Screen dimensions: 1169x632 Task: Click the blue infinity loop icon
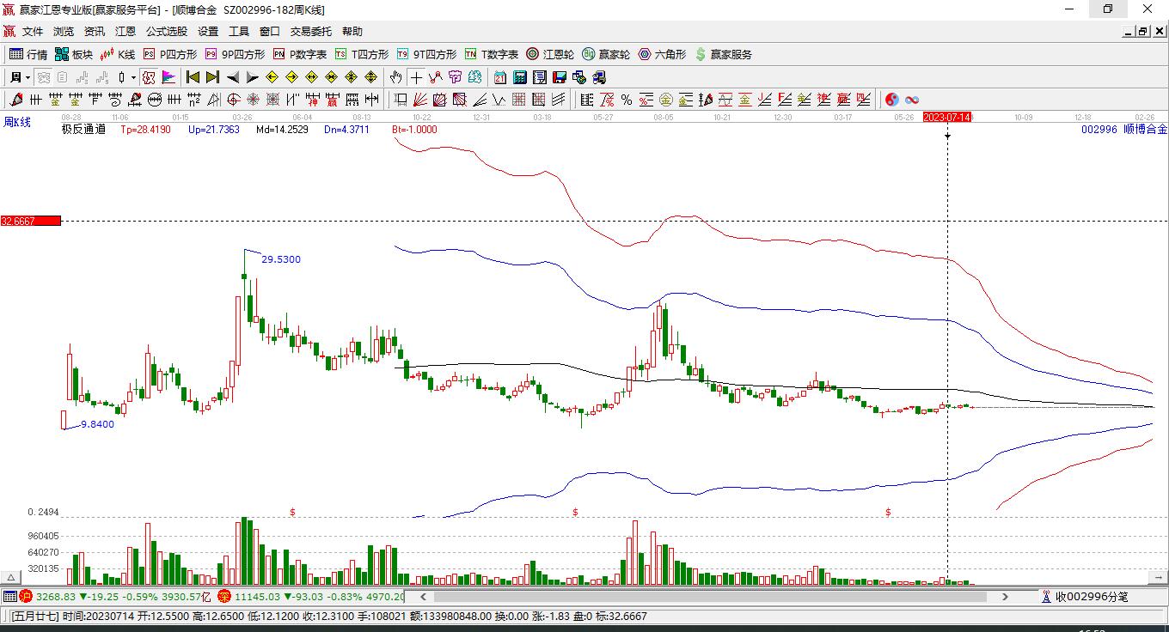coord(912,100)
